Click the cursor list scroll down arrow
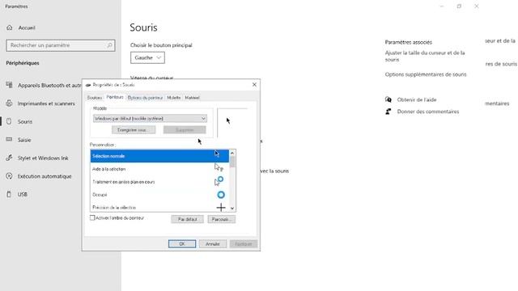The height and width of the screenshot is (291, 518). click(x=232, y=209)
